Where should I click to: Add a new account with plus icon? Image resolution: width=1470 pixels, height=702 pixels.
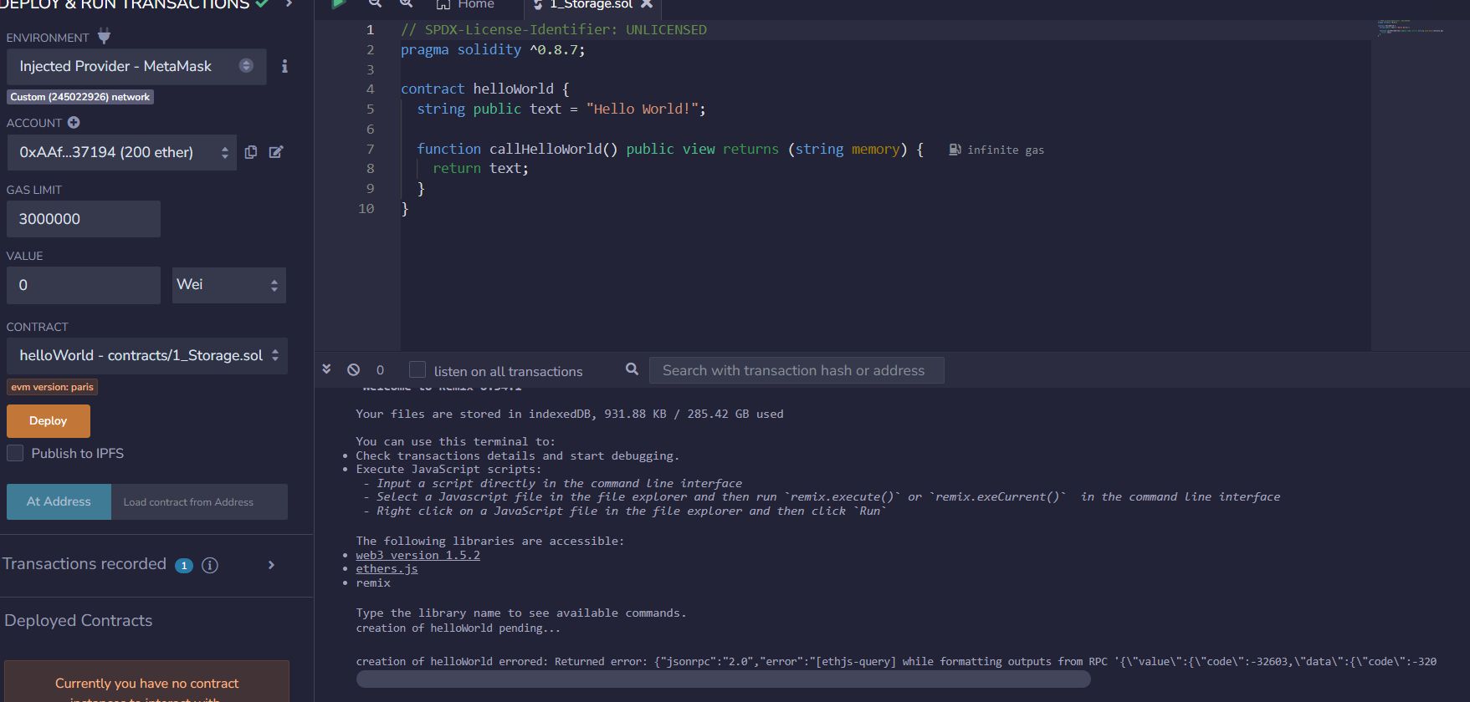(74, 122)
